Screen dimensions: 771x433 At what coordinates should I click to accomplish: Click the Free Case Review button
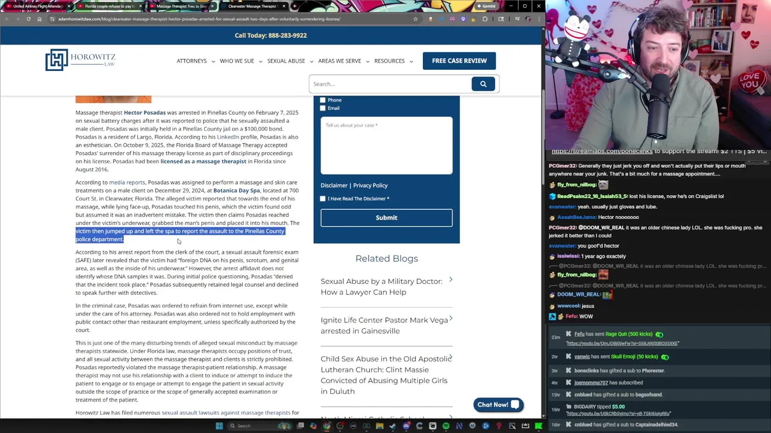[459, 61]
